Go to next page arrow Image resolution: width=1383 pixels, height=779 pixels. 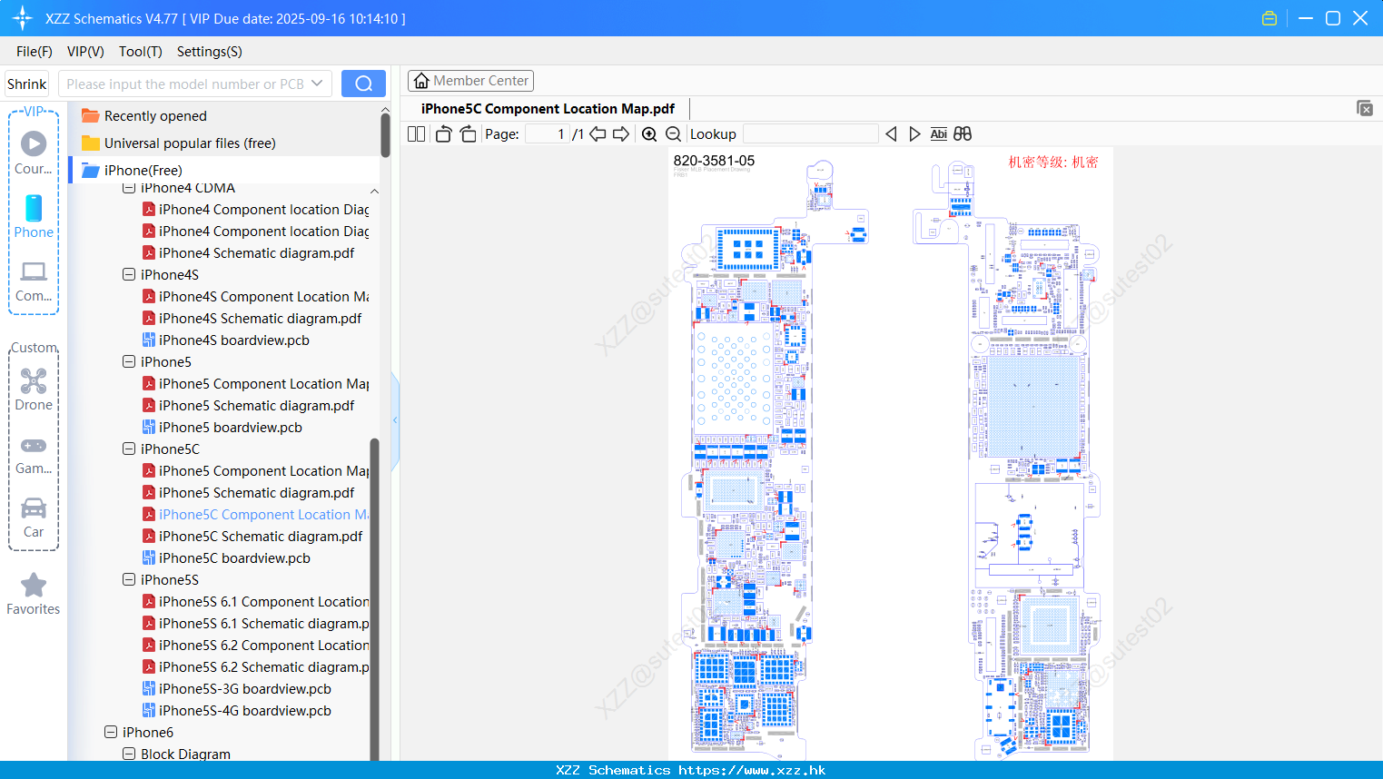tap(621, 133)
